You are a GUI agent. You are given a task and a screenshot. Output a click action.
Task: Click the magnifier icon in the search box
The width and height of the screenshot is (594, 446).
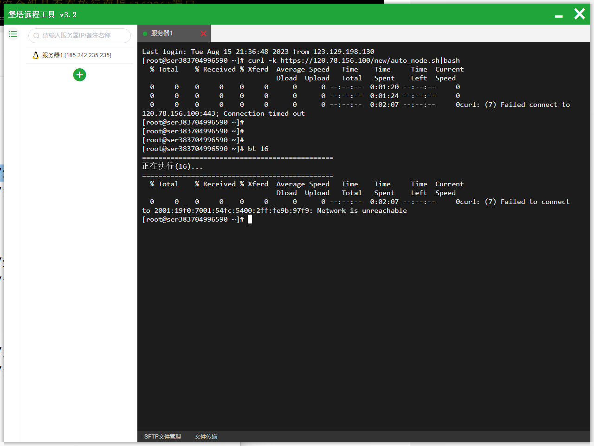coord(36,36)
